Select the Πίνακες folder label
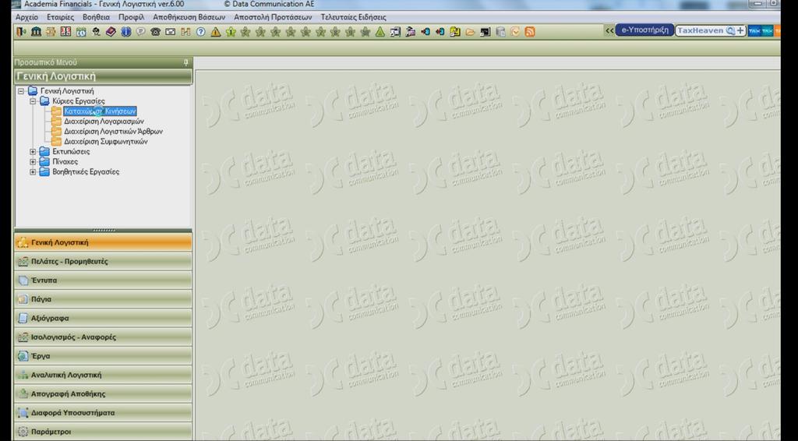 click(x=65, y=162)
